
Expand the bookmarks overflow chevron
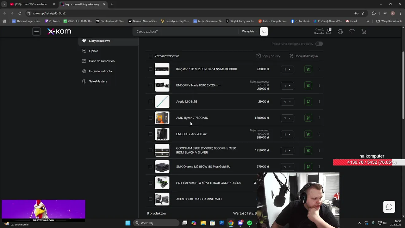(x=368, y=21)
